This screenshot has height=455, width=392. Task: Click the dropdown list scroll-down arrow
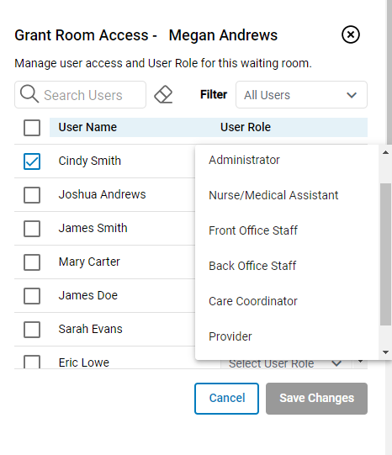coord(385,352)
